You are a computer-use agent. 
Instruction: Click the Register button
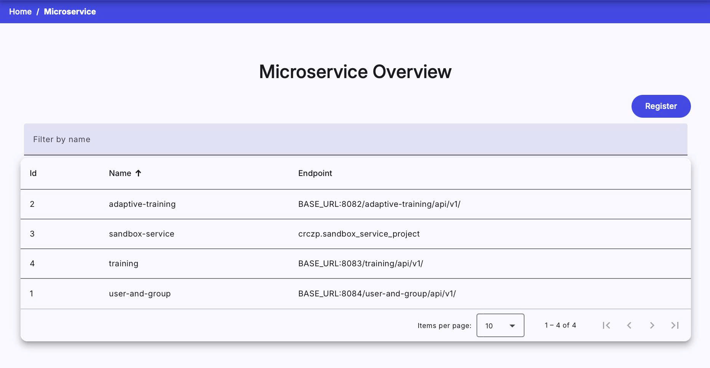[661, 106]
